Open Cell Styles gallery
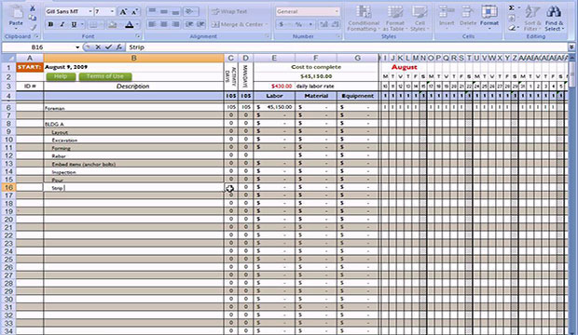 click(x=420, y=19)
